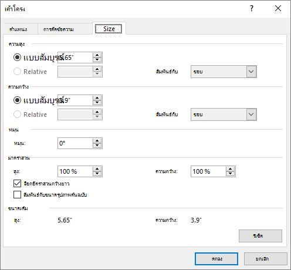The height and width of the screenshot is (270, 291).
Task: Decrease scale height percentage down arrow
Action: (x=97, y=174)
